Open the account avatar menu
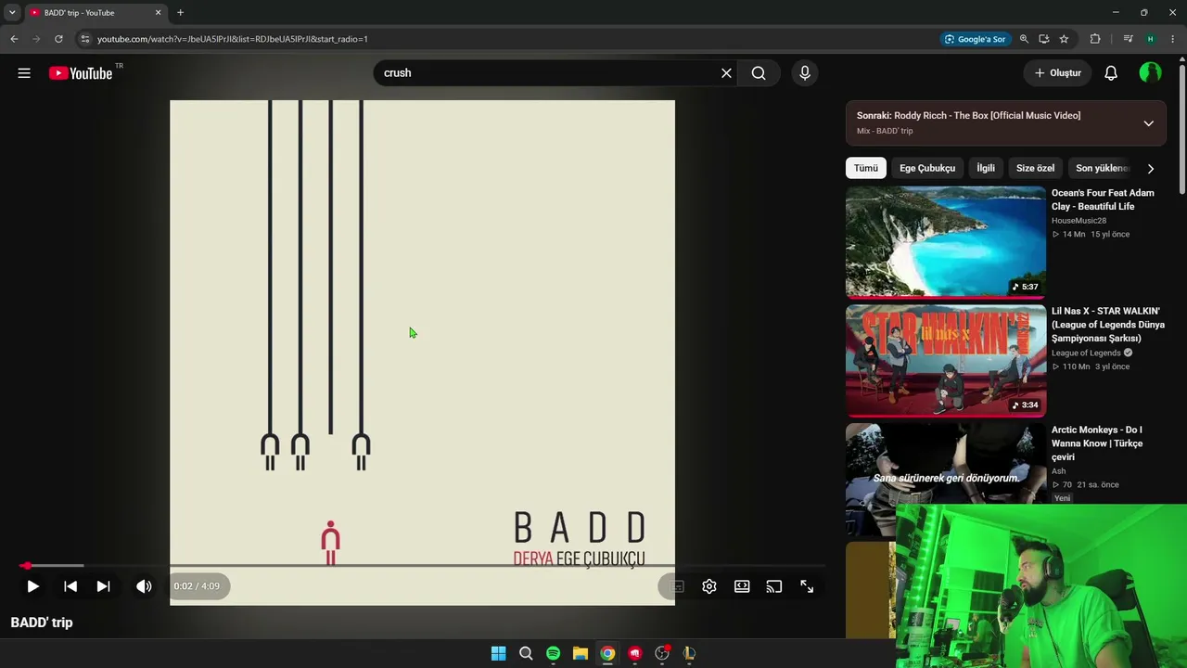The height and width of the screenshot is (668, 1187). click(x=1150, y=73)
